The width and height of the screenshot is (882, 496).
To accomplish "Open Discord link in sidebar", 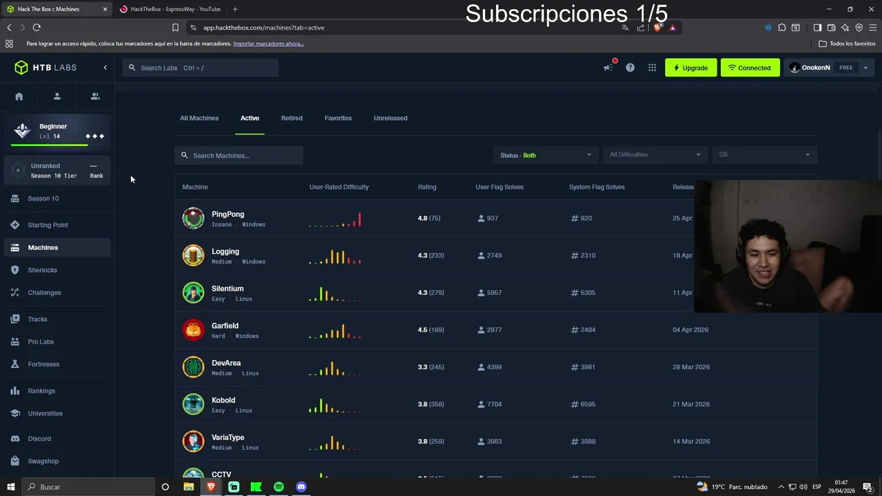I will tap(57, 438).
